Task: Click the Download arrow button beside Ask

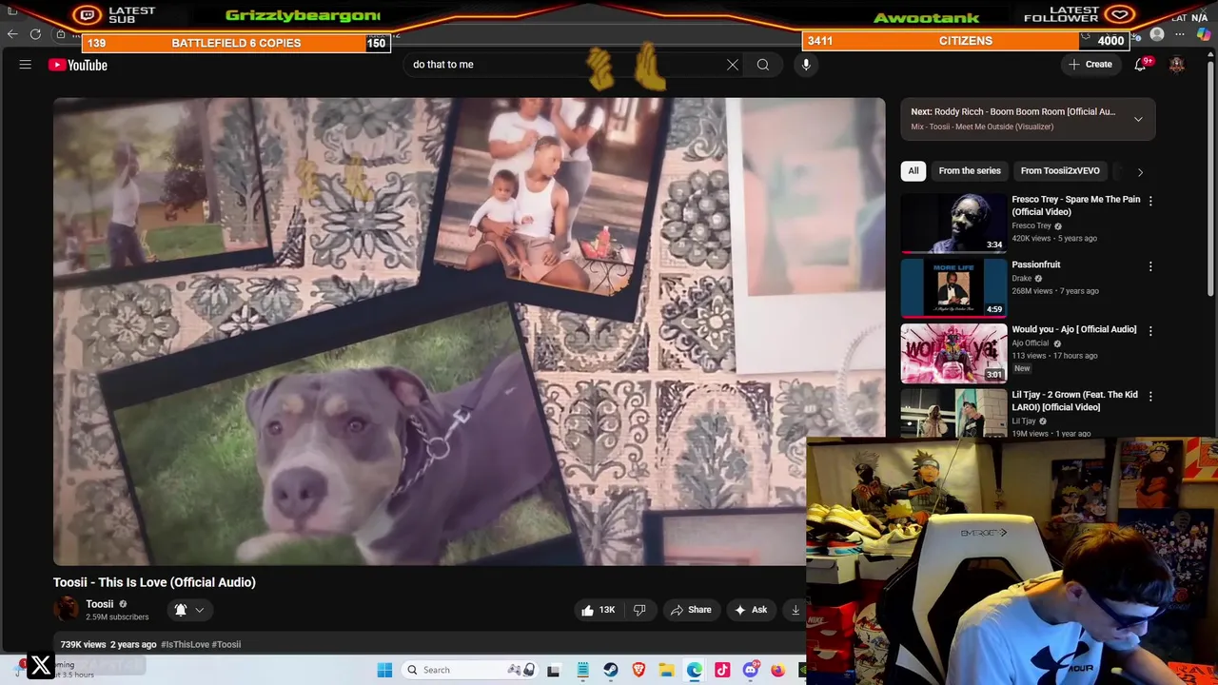Action: coord(796,610)
